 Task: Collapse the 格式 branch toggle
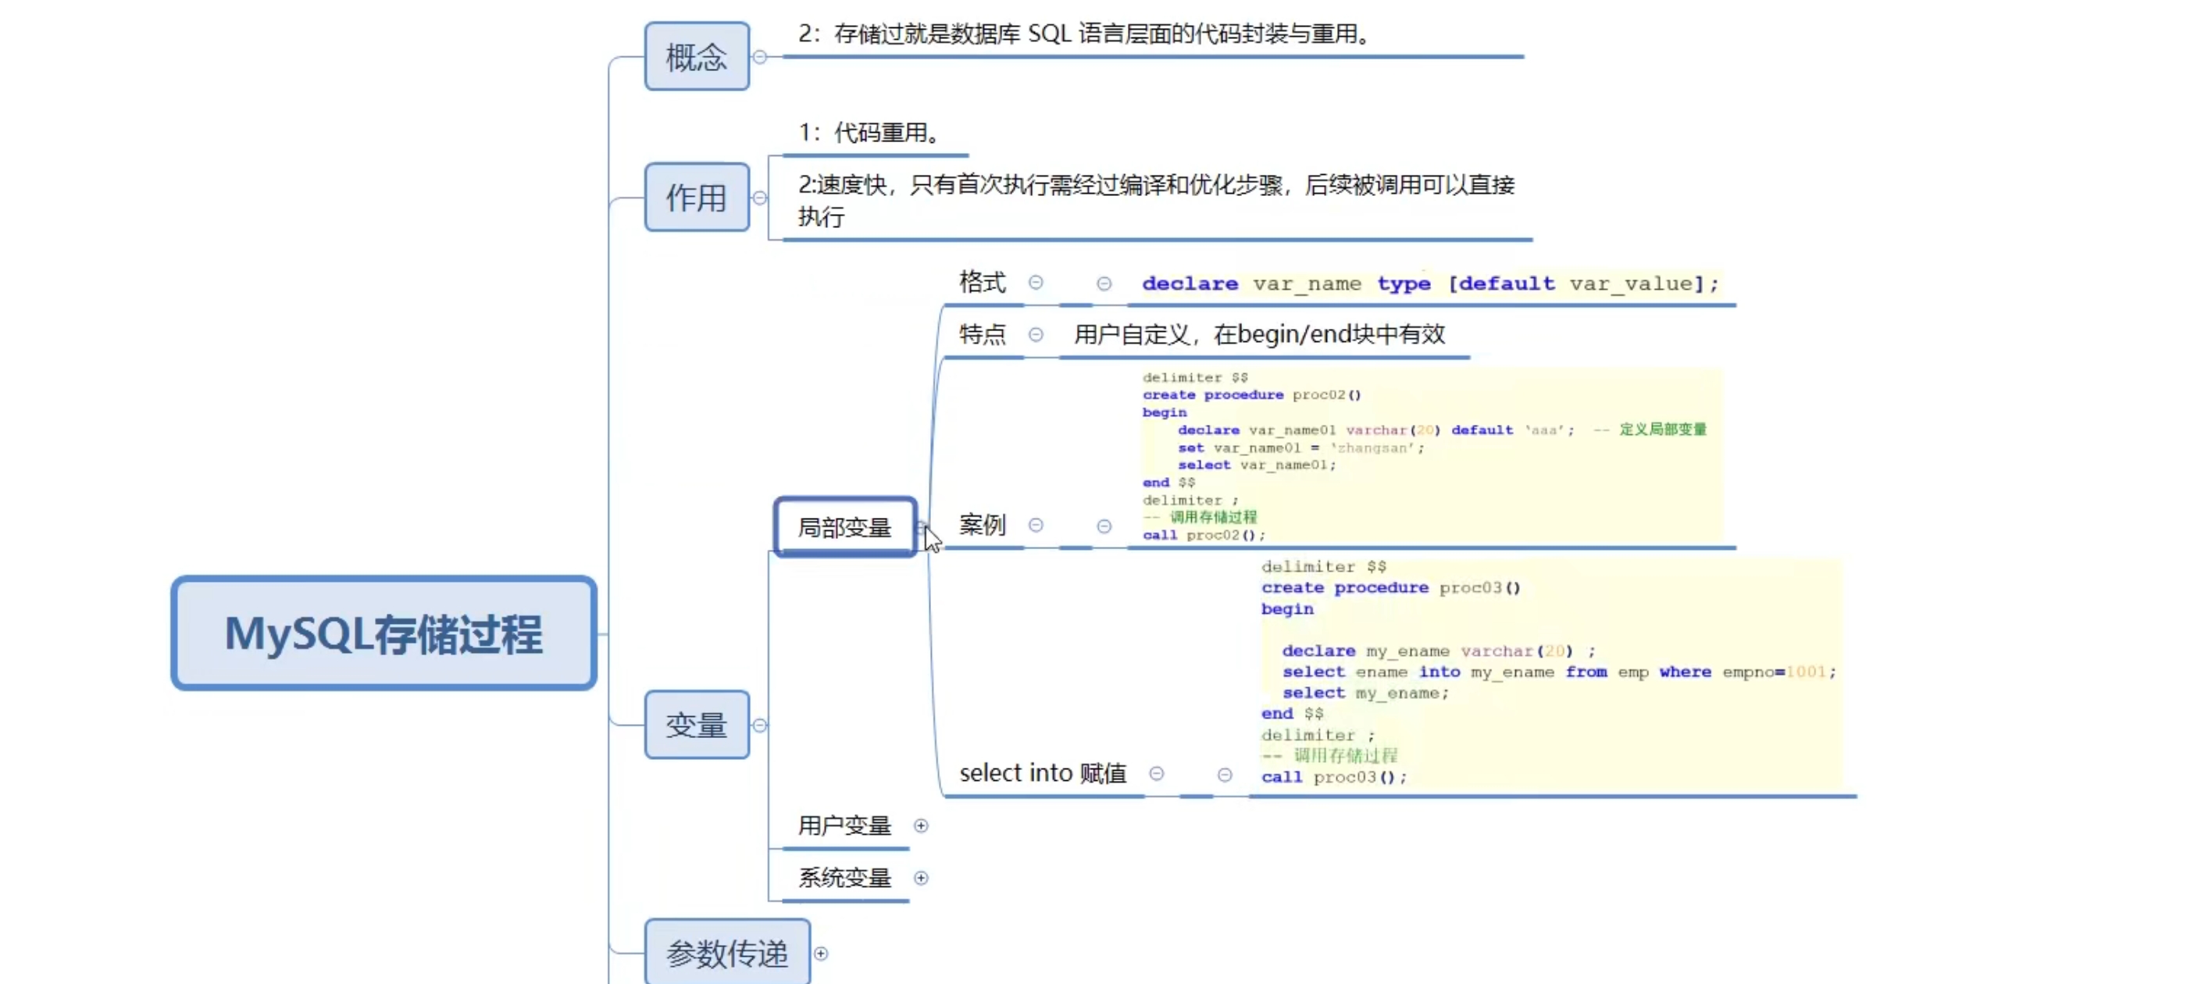(x=1036, y=282)
